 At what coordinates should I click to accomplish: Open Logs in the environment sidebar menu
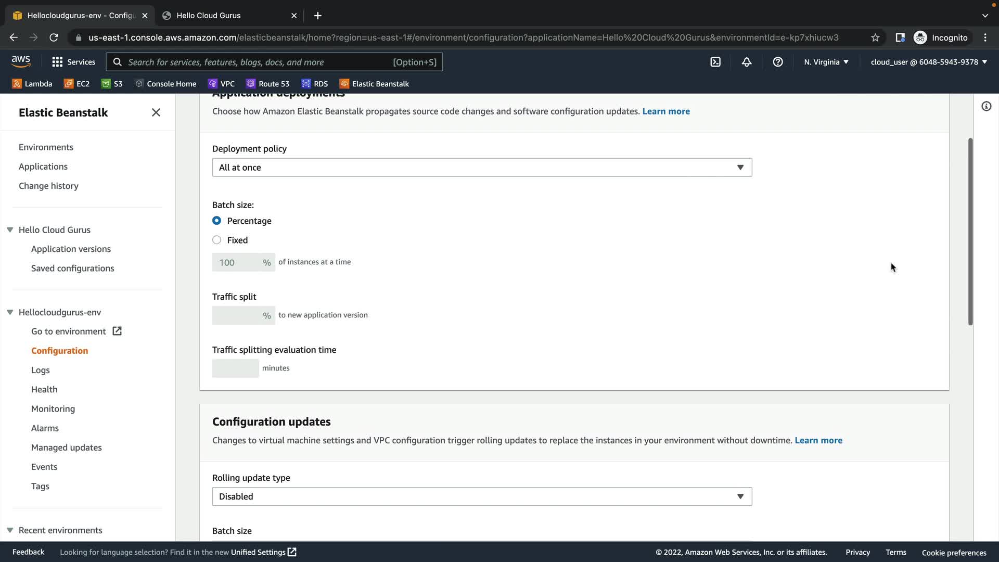[x=40, y=370]
